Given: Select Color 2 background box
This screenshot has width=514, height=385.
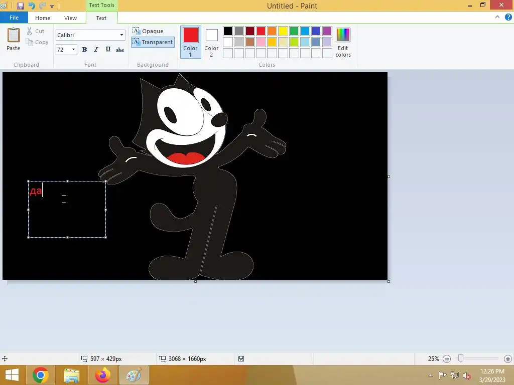Looking at the screenshot, I should (211, 42).
